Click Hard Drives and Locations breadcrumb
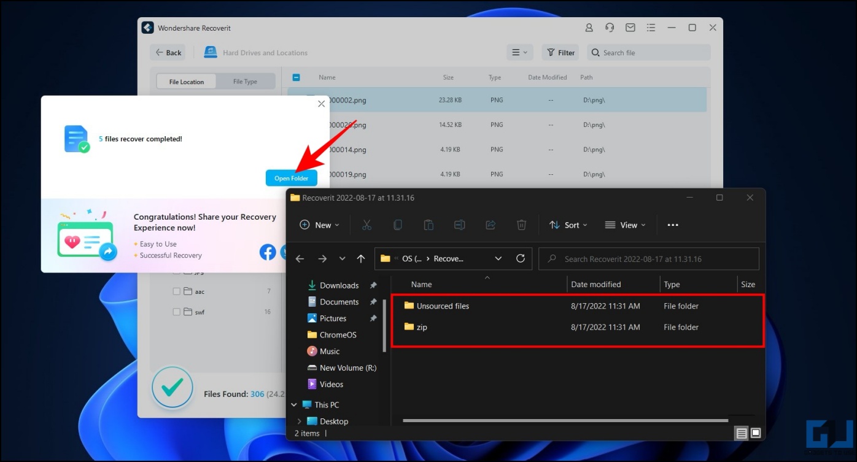 click(265, 53)
